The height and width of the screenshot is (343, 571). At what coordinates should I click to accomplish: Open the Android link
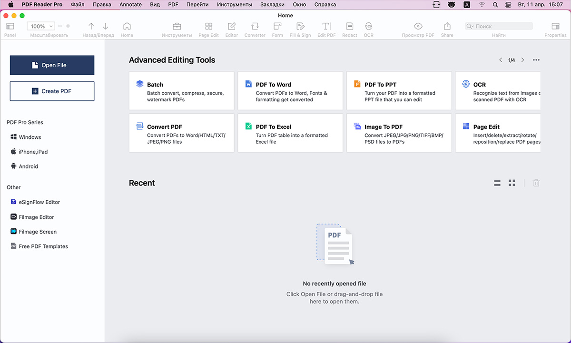[x=24, y=167]
